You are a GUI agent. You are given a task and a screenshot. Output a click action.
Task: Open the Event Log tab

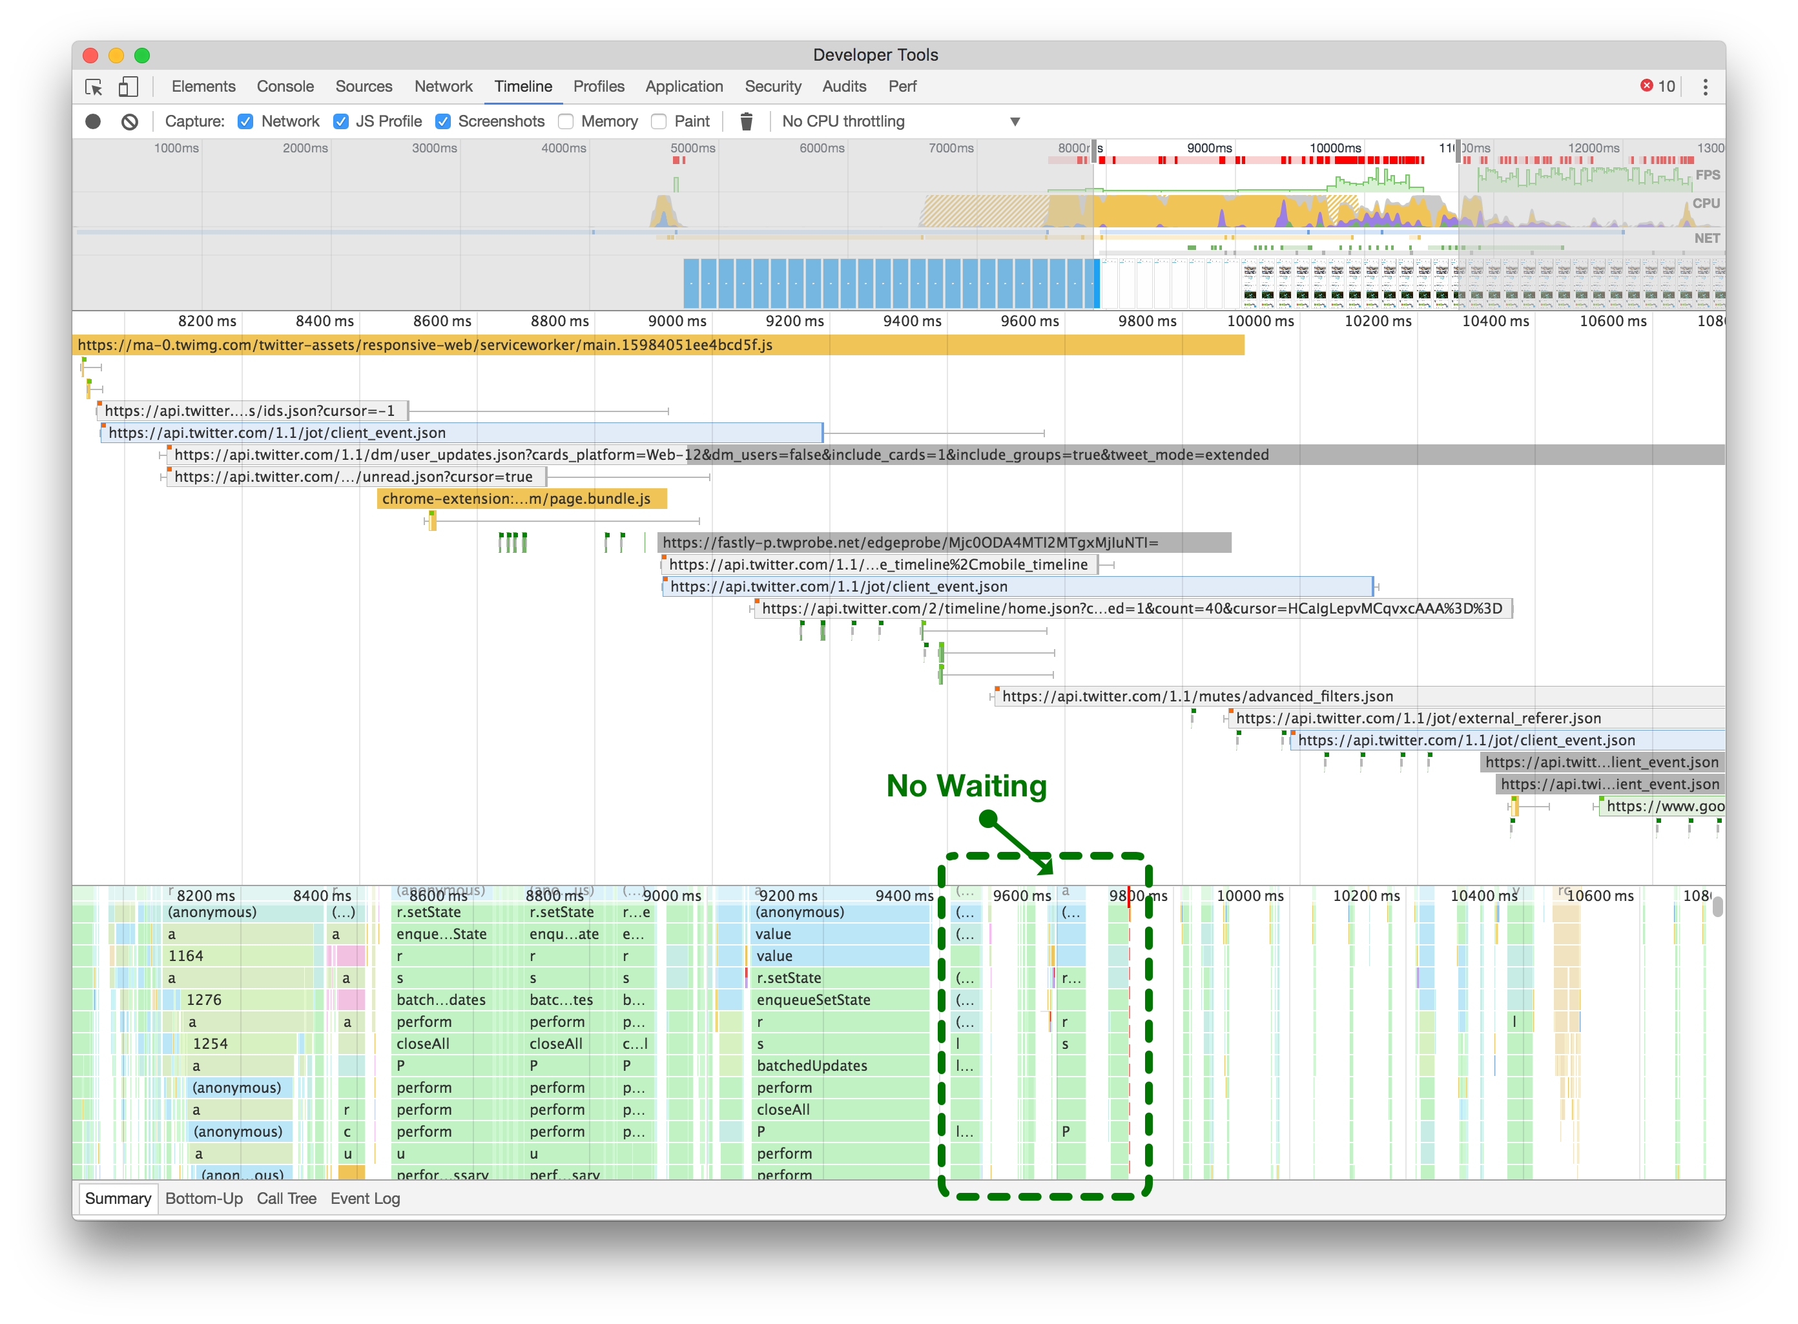[364, 1198]
